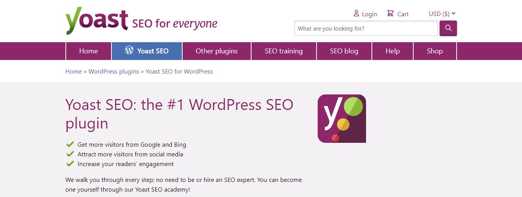Click the Yoast SEO plugin logo image
The image size is (522, 197).
[342, 118]
